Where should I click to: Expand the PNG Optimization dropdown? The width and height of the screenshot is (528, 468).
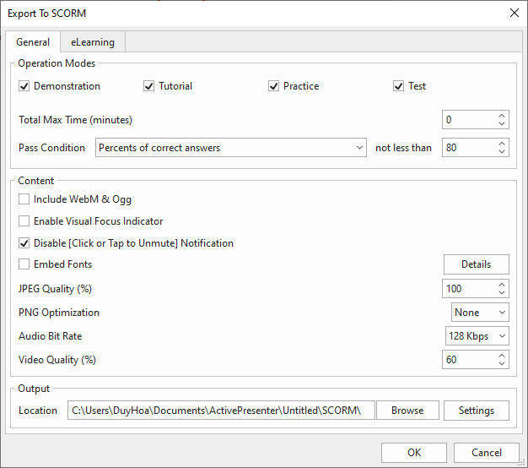[480, 313]
